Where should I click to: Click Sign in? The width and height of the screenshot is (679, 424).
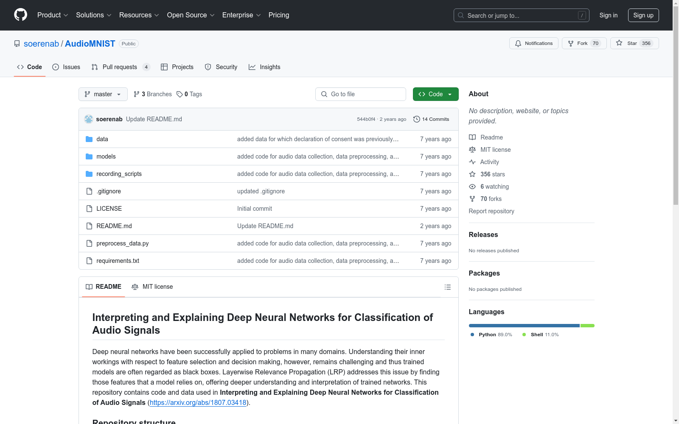coord(609,15)
